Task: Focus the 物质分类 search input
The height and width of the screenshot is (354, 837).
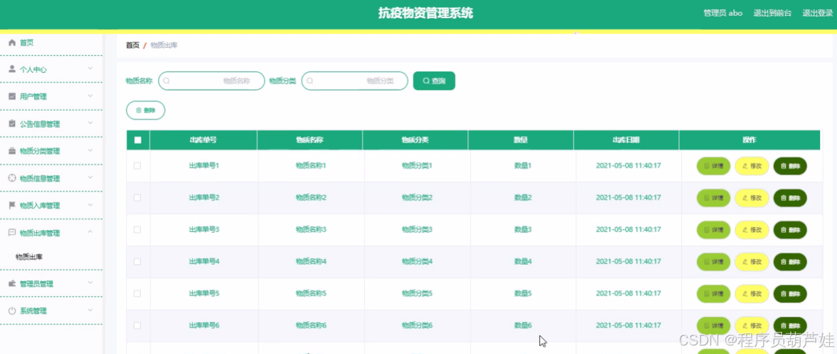Action: (355, 81)
